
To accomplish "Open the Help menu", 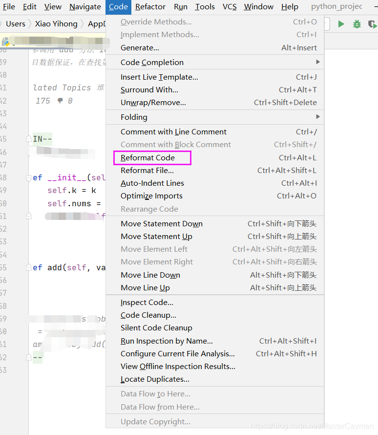I will (x=290, y=7).
